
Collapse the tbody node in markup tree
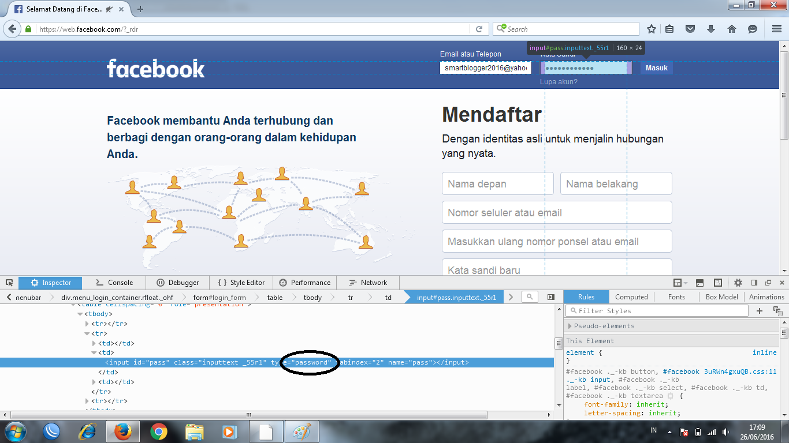coord(80,314)
